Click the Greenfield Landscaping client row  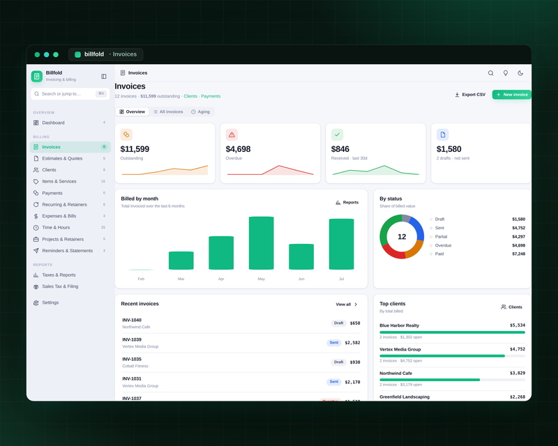point(452,397)
